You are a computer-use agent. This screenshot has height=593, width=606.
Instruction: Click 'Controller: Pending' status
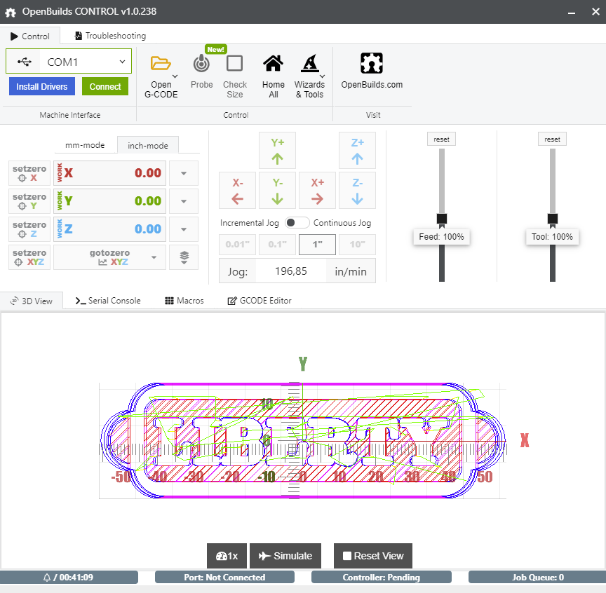point(382,577)
